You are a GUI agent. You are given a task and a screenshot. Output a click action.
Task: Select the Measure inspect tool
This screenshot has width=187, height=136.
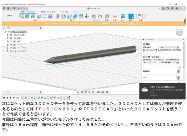115,16
